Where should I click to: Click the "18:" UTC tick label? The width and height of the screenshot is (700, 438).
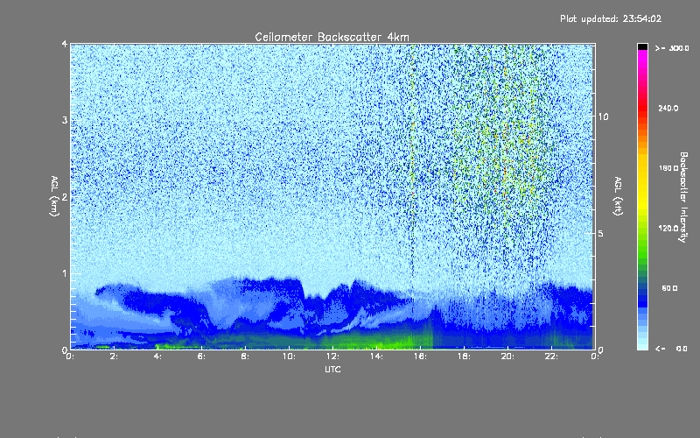(464, 357)
